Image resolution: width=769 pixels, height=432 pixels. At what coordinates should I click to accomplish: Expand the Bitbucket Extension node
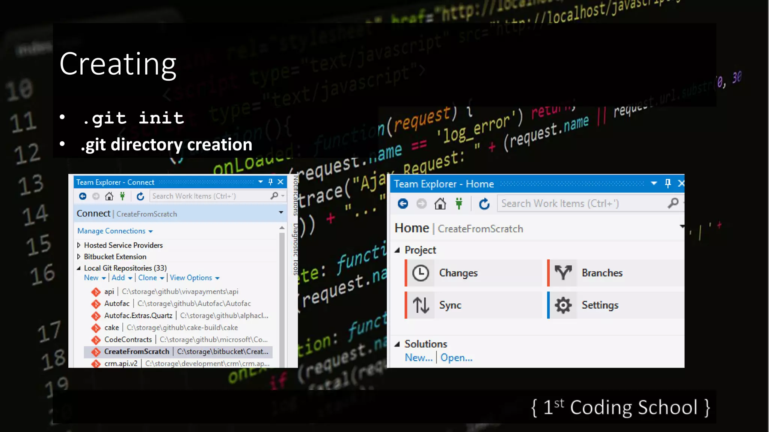[79, 257]
